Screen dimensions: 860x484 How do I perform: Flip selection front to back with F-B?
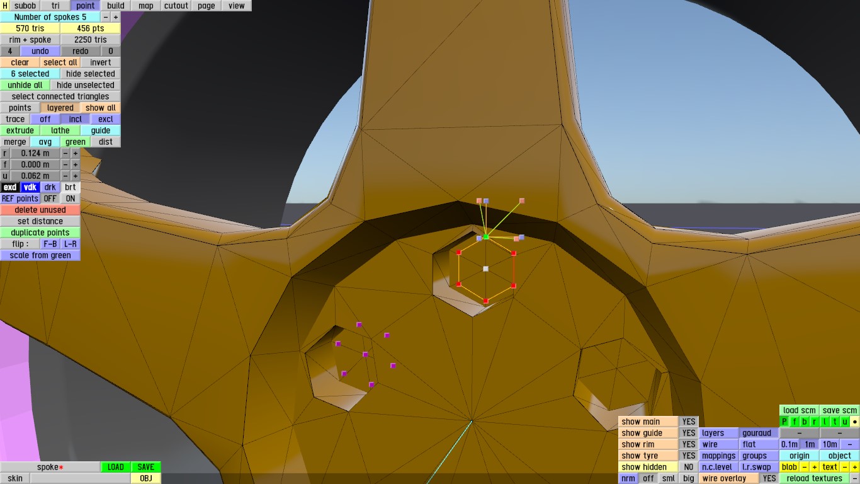(x=50, y=244)
